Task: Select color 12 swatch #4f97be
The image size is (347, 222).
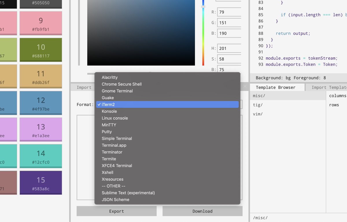Action: coord(41,103)
